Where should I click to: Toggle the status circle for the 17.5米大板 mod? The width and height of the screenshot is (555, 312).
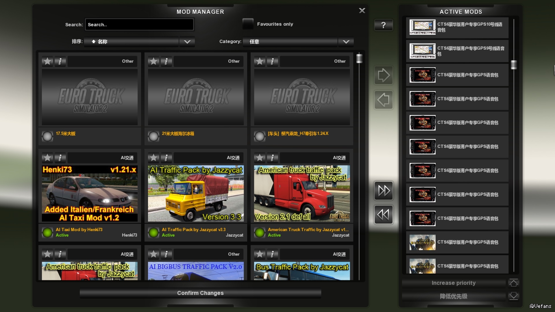click(x=47, y=136)
